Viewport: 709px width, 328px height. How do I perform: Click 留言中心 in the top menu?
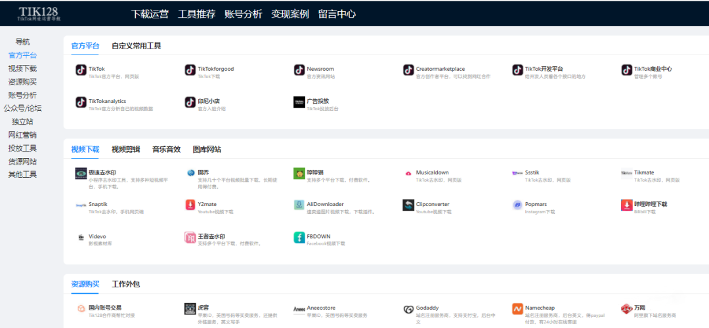pos(337,14)
